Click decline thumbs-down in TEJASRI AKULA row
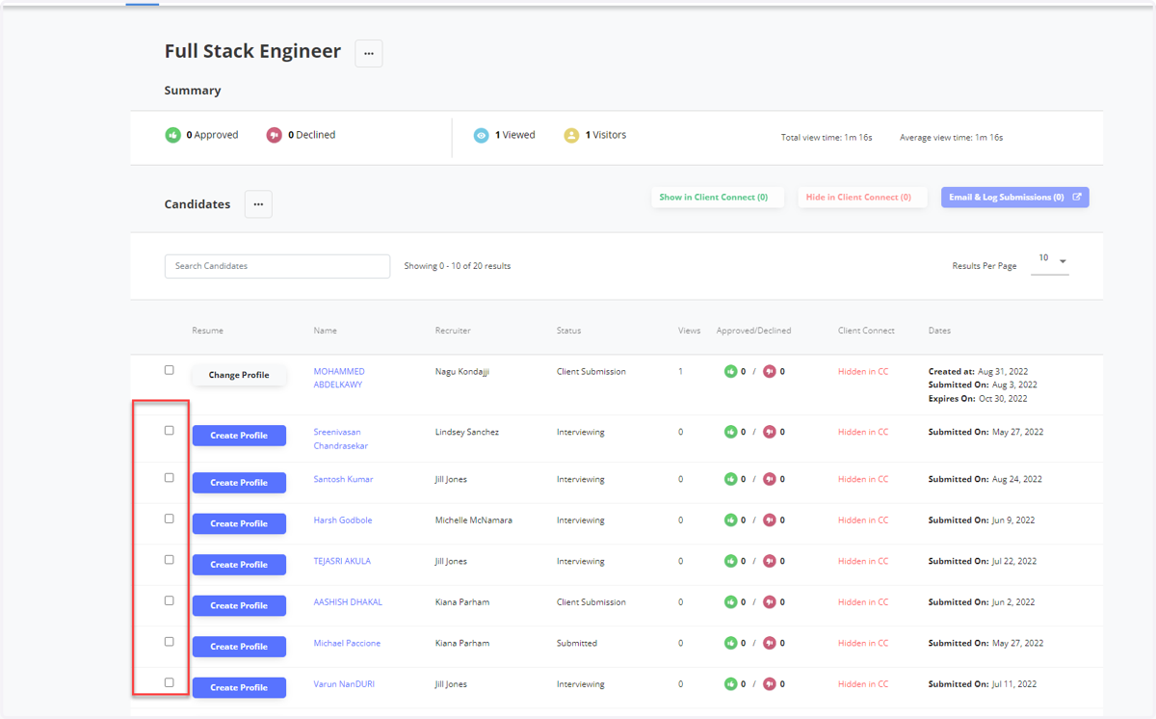The height and width of the screenshot is (719, 1156). click(x=769, y=561)
